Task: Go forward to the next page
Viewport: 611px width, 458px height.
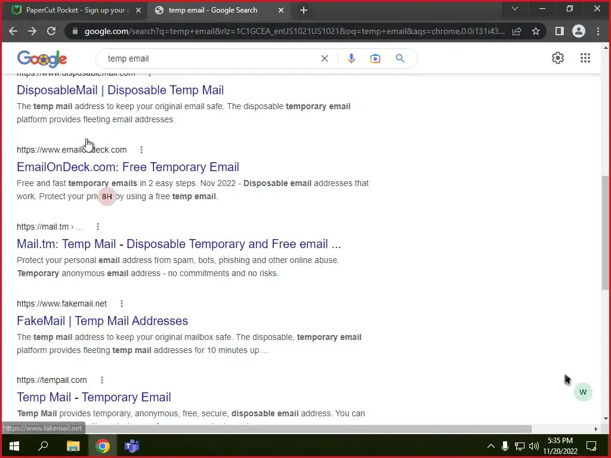Action: coord(32,31)
